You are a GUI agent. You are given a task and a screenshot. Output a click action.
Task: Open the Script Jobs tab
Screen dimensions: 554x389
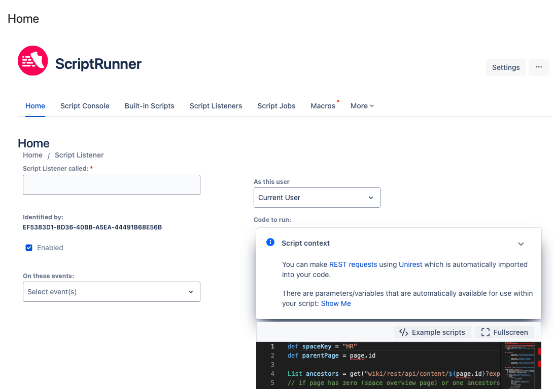pyautogui.click(x=276, y=106)
